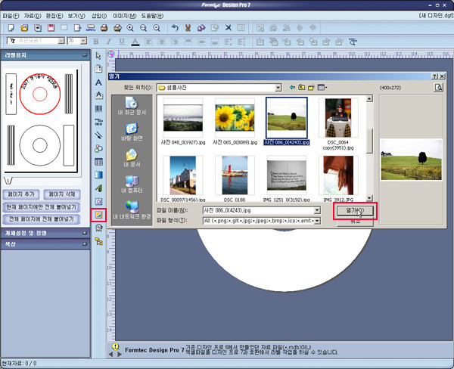Collapse the 라벨용지 panel
Image resolution: width=454 pixels, height=369 pixels.
tap(82, 54)
